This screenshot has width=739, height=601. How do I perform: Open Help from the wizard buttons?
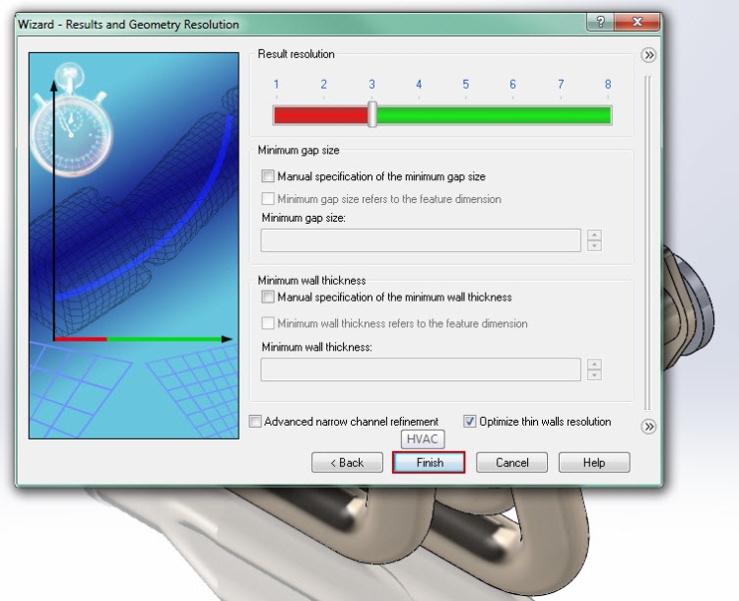click(594, 462)
